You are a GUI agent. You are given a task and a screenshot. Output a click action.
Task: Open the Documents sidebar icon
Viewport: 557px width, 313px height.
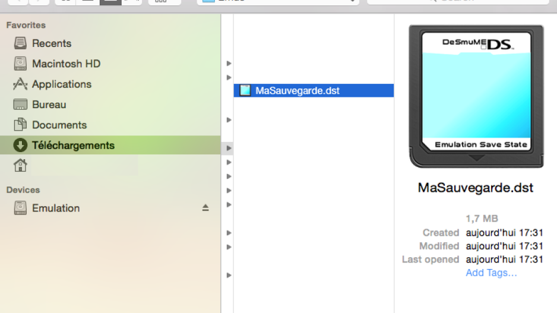coord(20,125)
